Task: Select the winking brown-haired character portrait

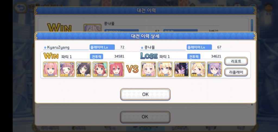Action: [67, 69]
